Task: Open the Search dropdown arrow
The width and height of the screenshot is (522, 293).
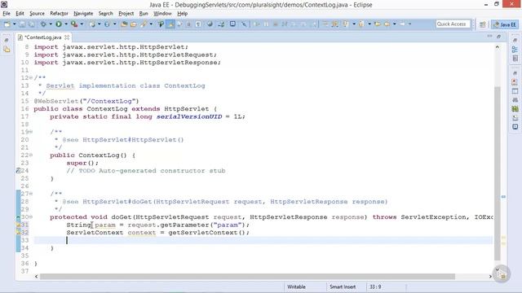Action: pyautogui.click(x=151, y=24)
